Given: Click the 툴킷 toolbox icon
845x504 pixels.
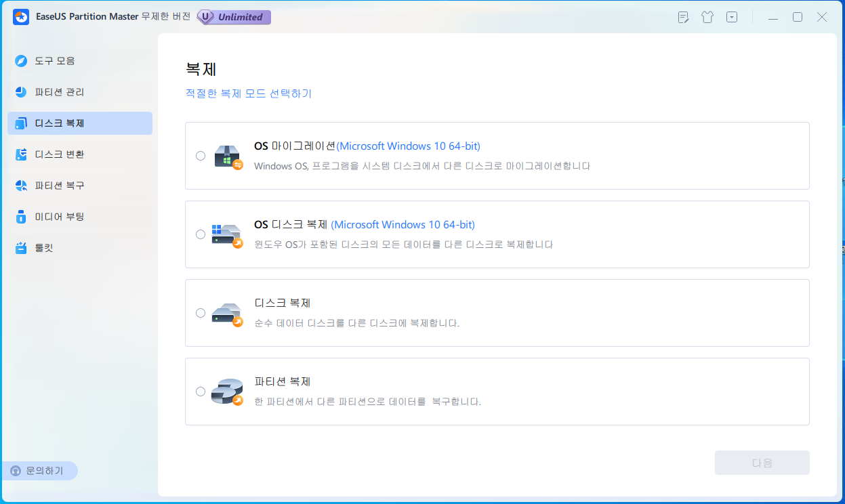Looking at the screenshot, I should pos(21,248).
